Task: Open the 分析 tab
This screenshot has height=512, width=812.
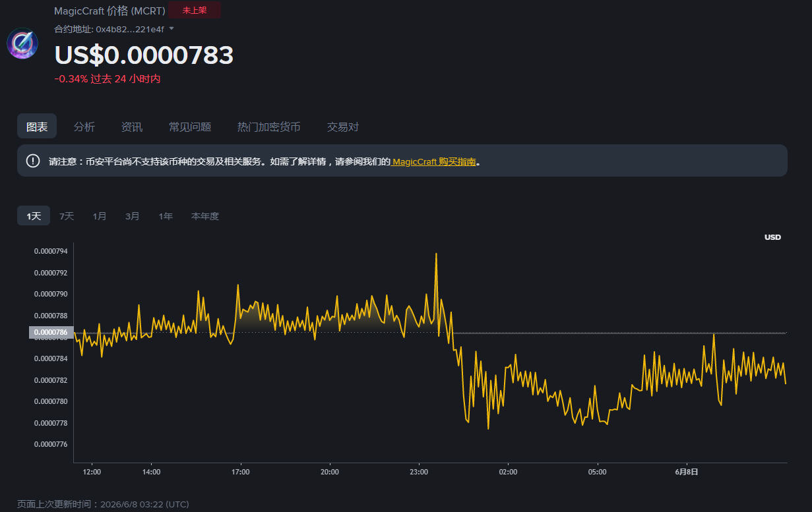Action: pyautogui.click(x=84, y=127)
